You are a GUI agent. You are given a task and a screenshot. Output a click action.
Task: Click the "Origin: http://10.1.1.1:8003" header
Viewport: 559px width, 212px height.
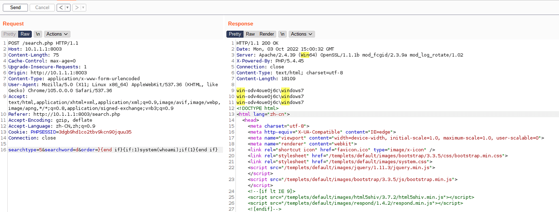point(47,73)
